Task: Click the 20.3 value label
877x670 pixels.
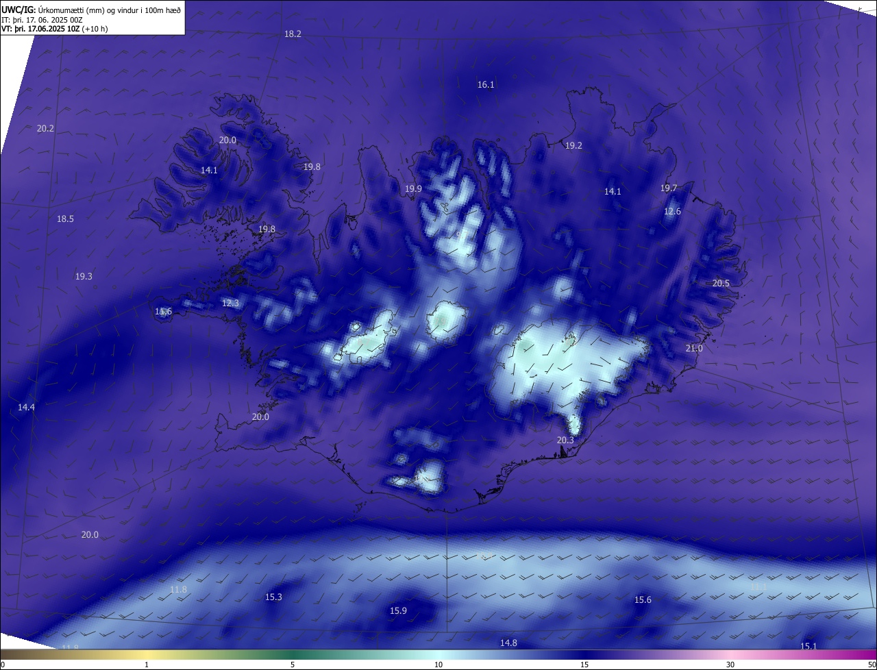Action: [x=565, y=440]
